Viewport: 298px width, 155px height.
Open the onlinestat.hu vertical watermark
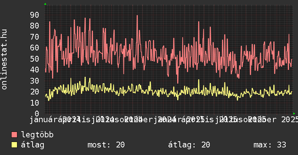4,59
